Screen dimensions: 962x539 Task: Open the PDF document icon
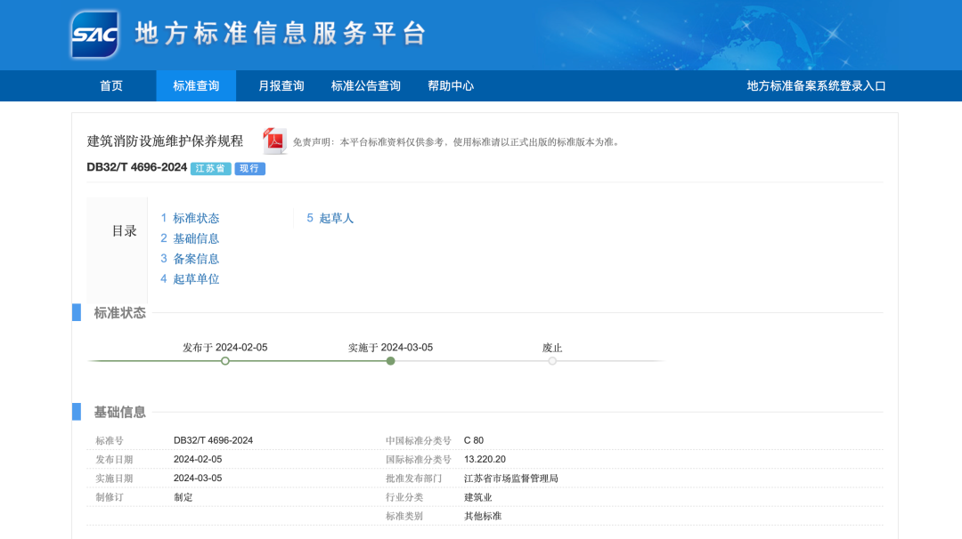pos(274,141)
